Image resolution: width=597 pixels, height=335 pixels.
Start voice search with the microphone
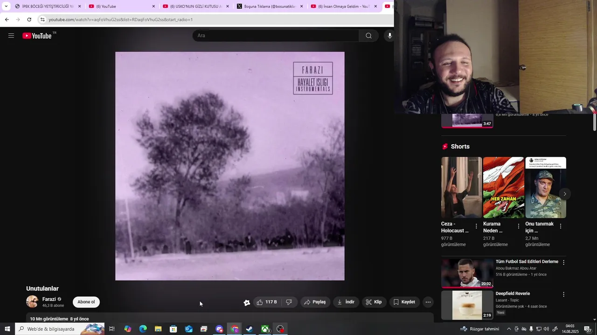tap(389, 36)
